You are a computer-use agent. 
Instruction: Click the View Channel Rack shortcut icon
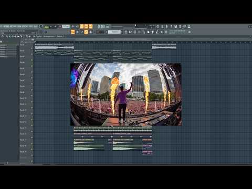pyautogui.click(x=135, y=32)
